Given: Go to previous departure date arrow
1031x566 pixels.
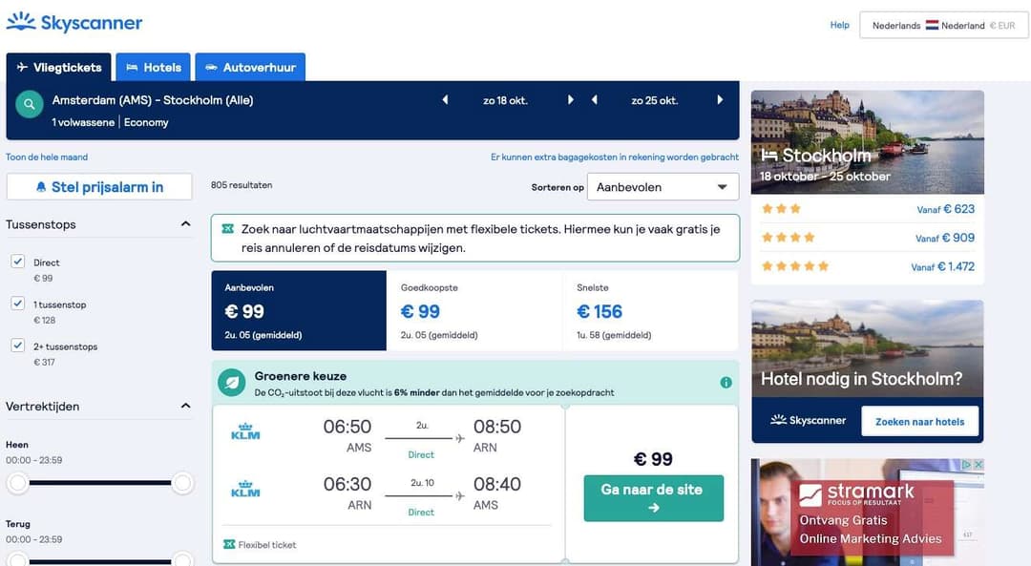Looking at the screenshot, I should pyautogui.click(x=445, y=100).
